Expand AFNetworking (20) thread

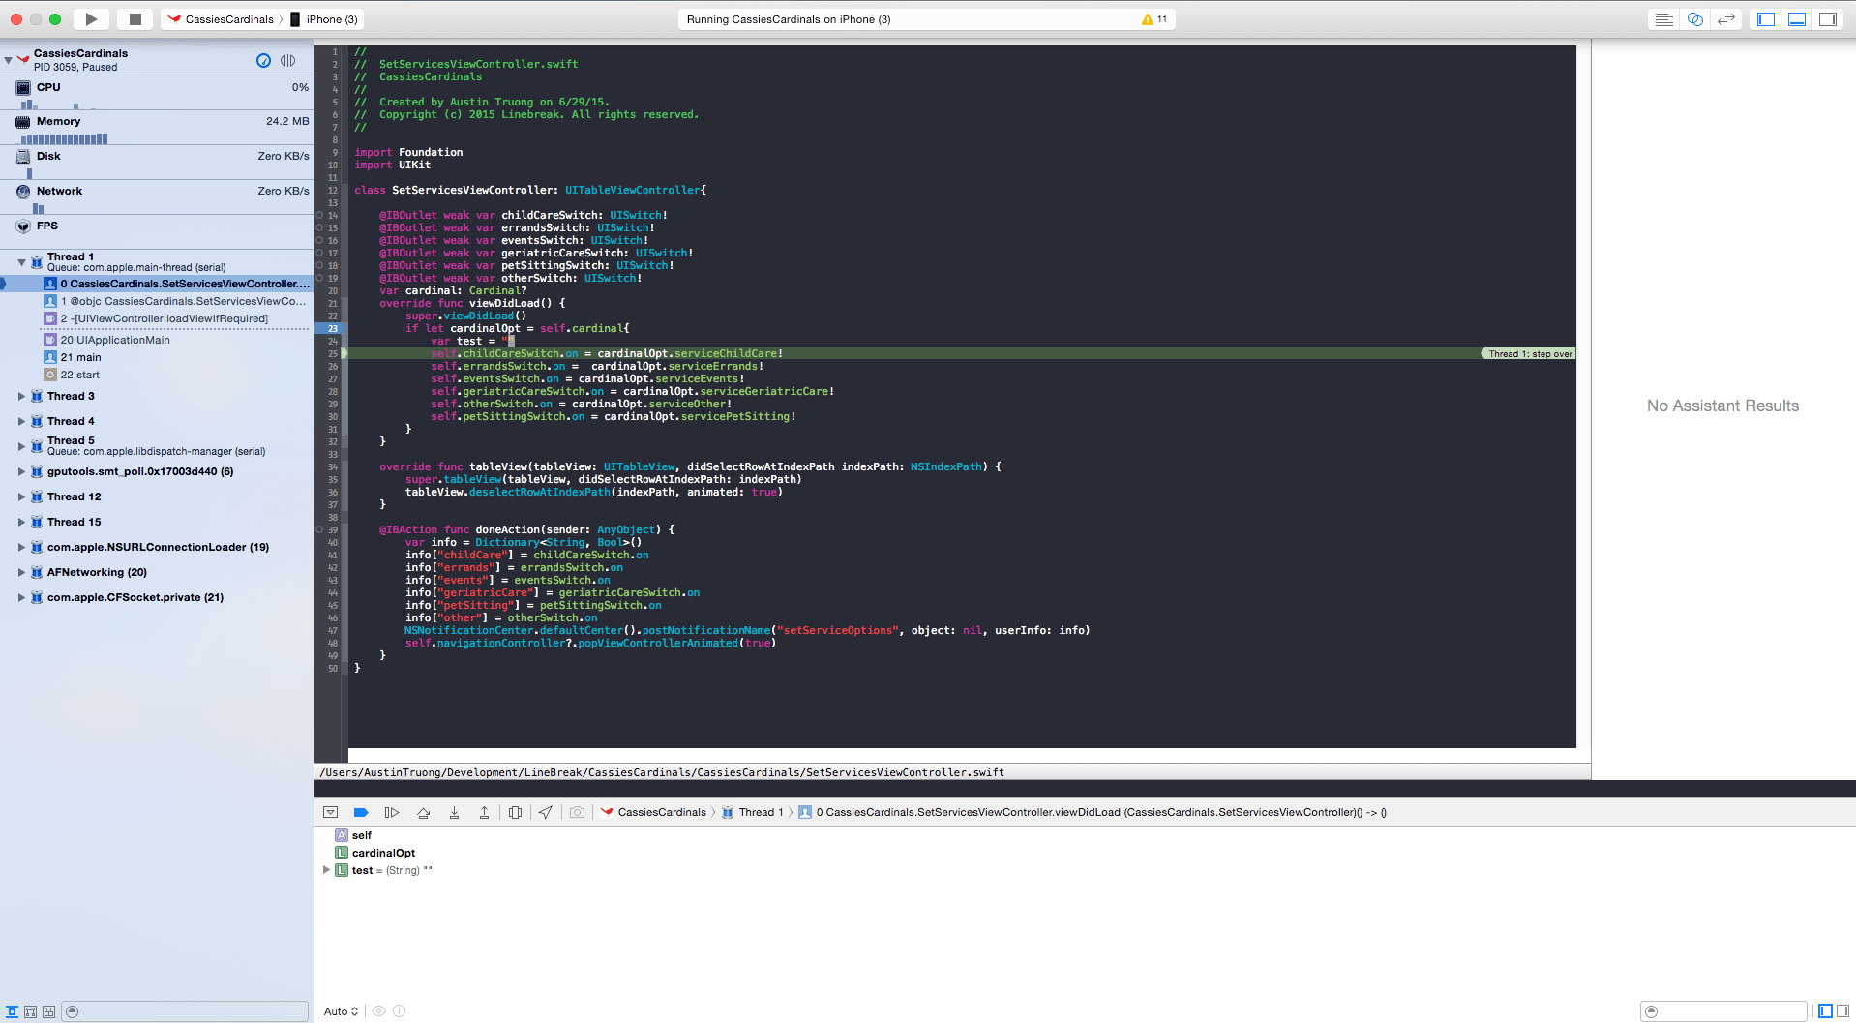coord(22,572)
